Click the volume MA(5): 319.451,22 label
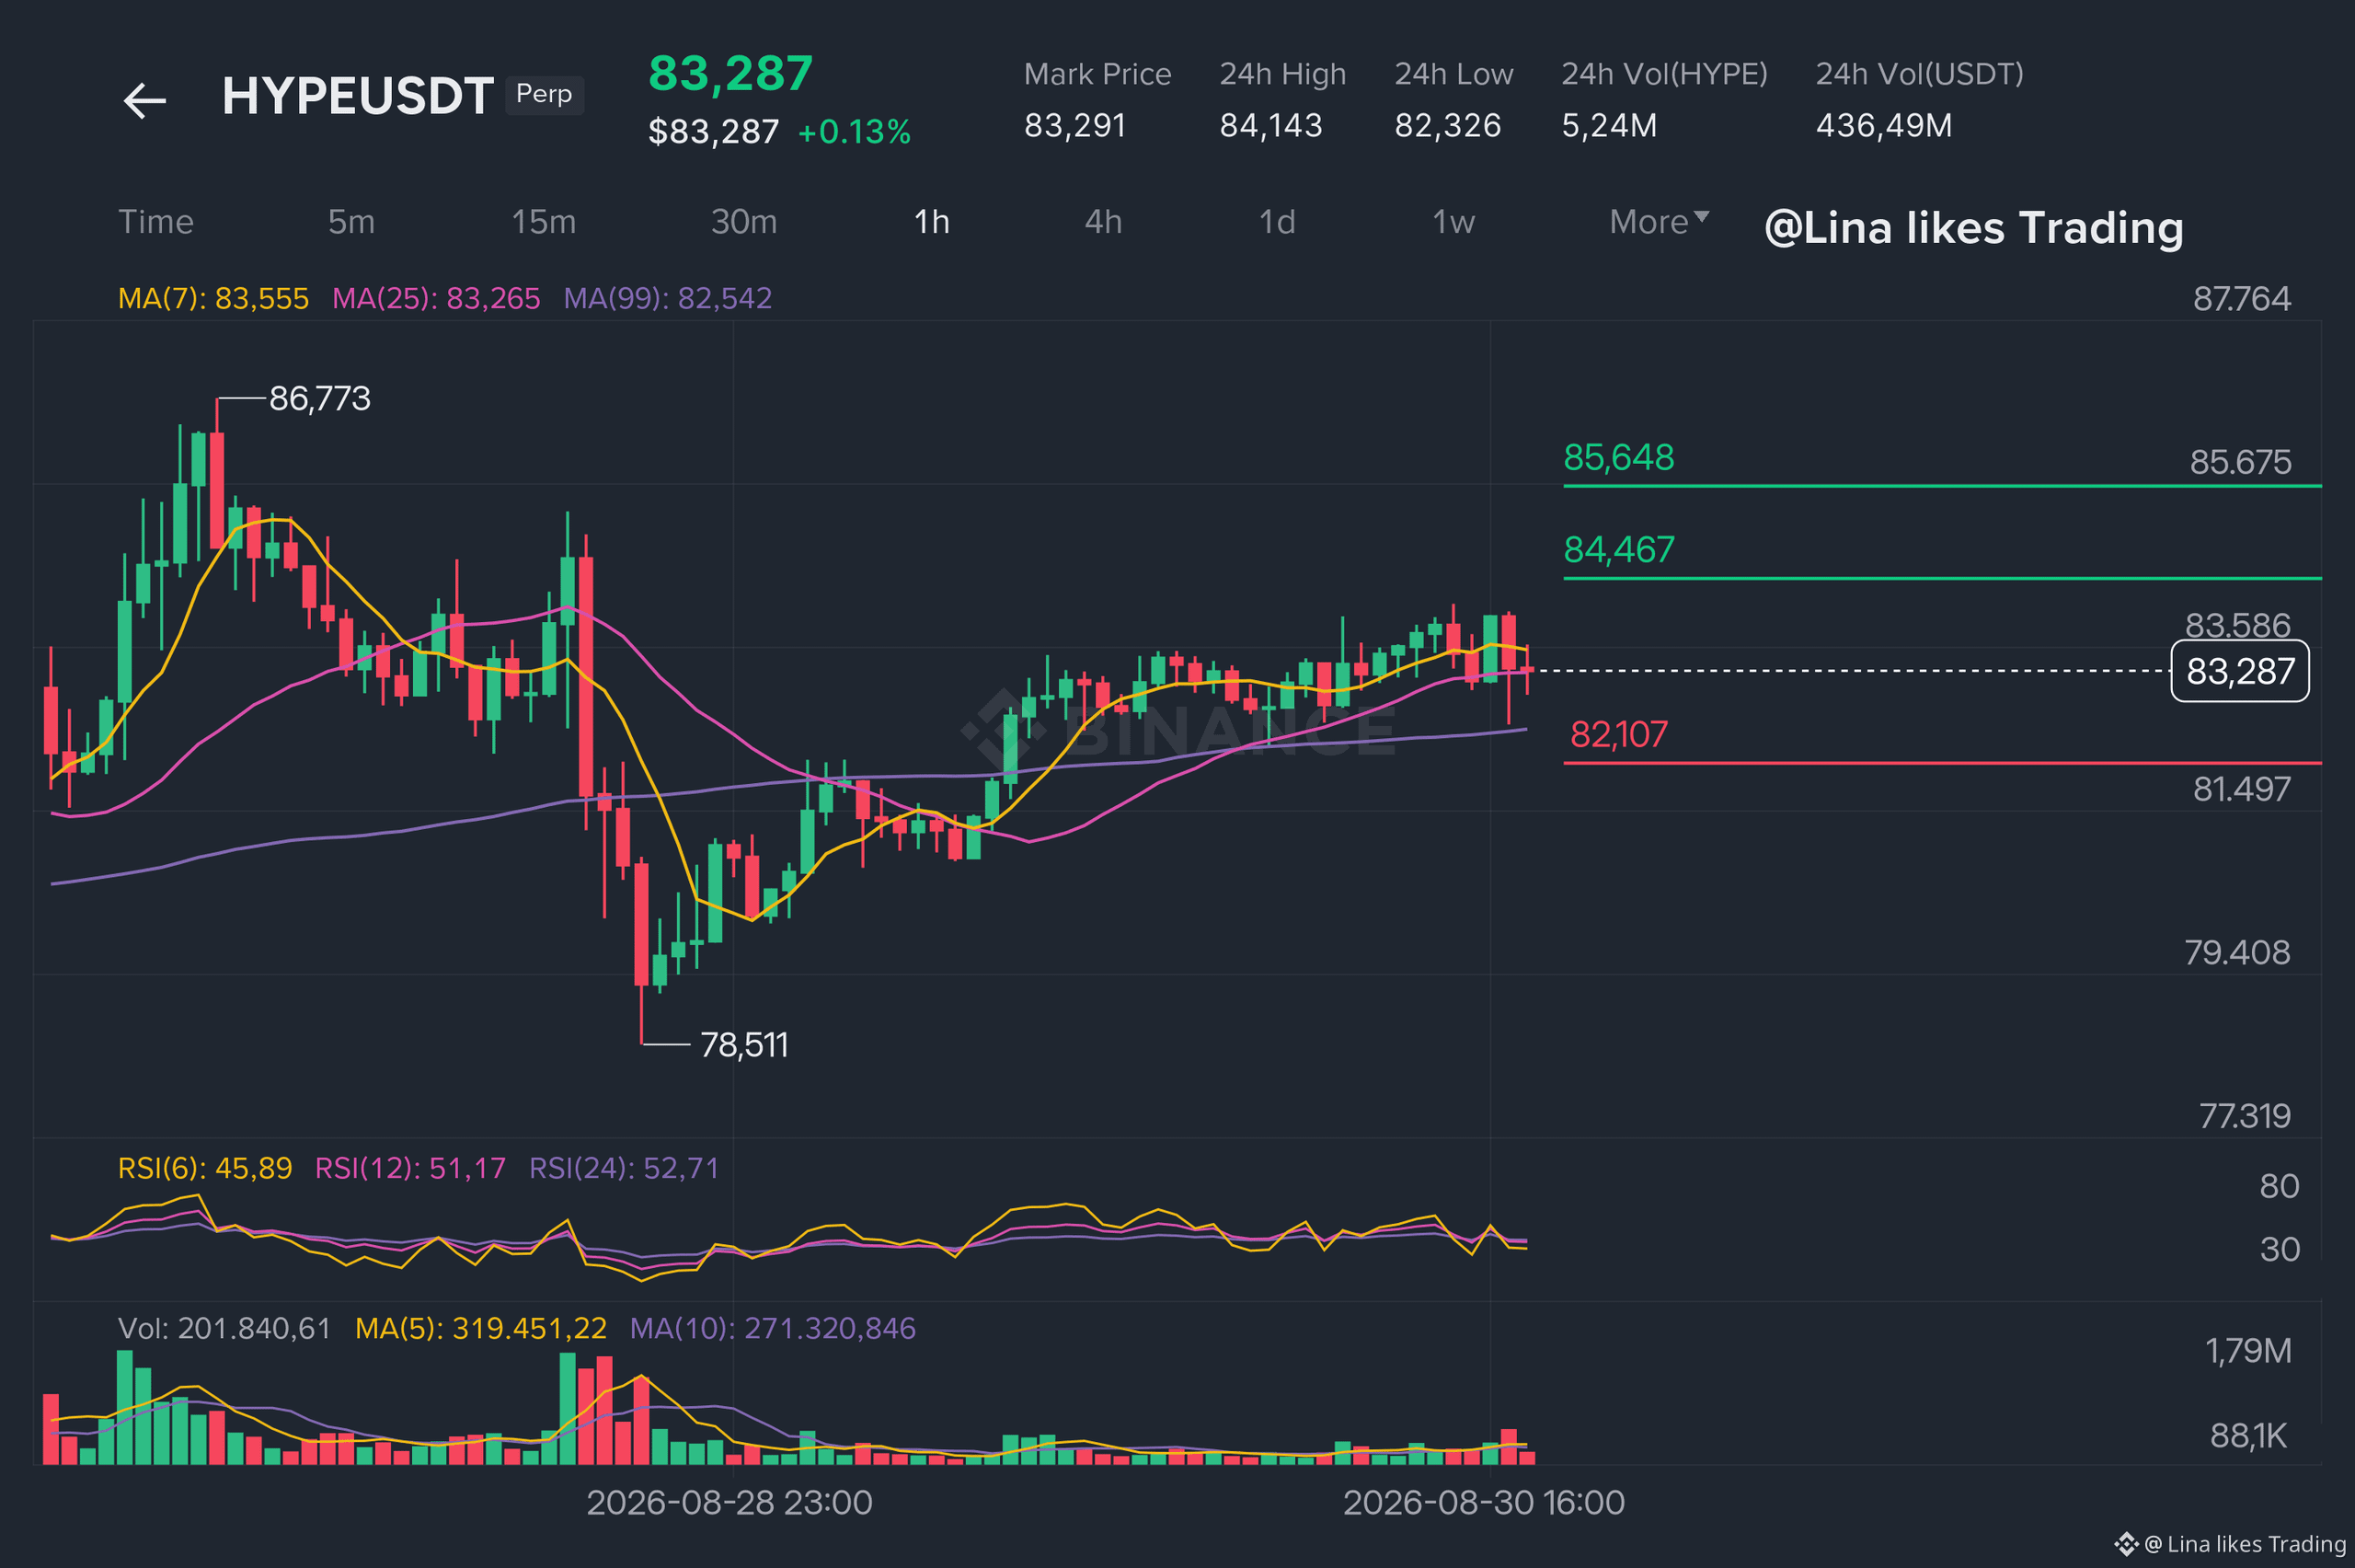 point(481,1328)
